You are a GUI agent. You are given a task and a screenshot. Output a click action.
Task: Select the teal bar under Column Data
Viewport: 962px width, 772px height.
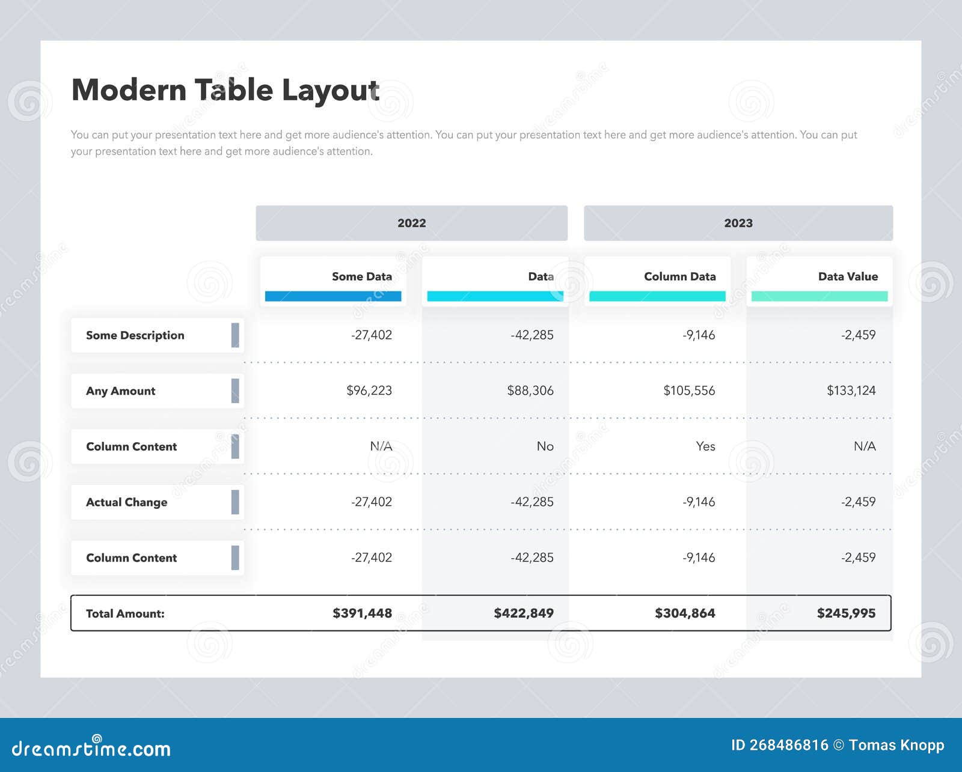(657, 296)
